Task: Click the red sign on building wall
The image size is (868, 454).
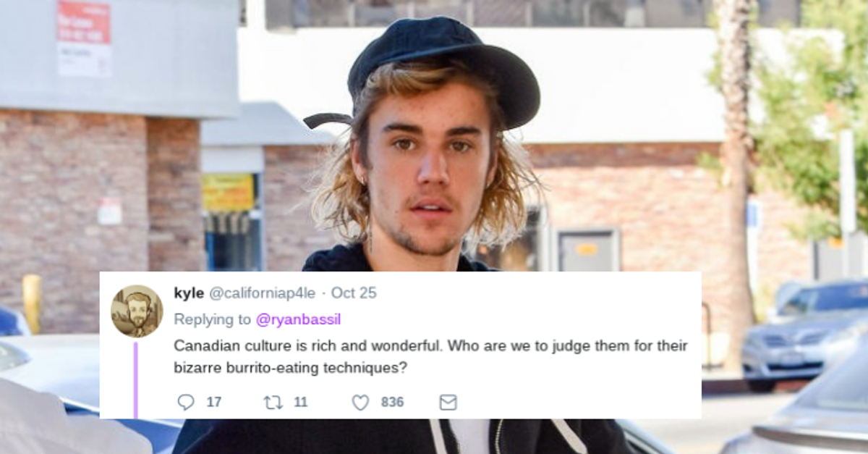Action: click(x=84, y=38)
